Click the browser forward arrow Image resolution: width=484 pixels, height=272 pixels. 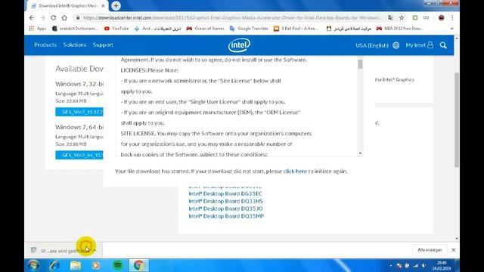point(42,18)
